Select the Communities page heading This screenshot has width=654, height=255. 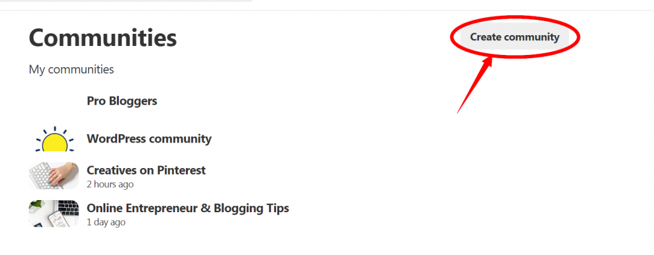(103, 38)
